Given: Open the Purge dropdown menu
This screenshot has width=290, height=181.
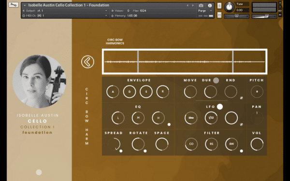Looking at the screenshot, I should click(205, 11).
